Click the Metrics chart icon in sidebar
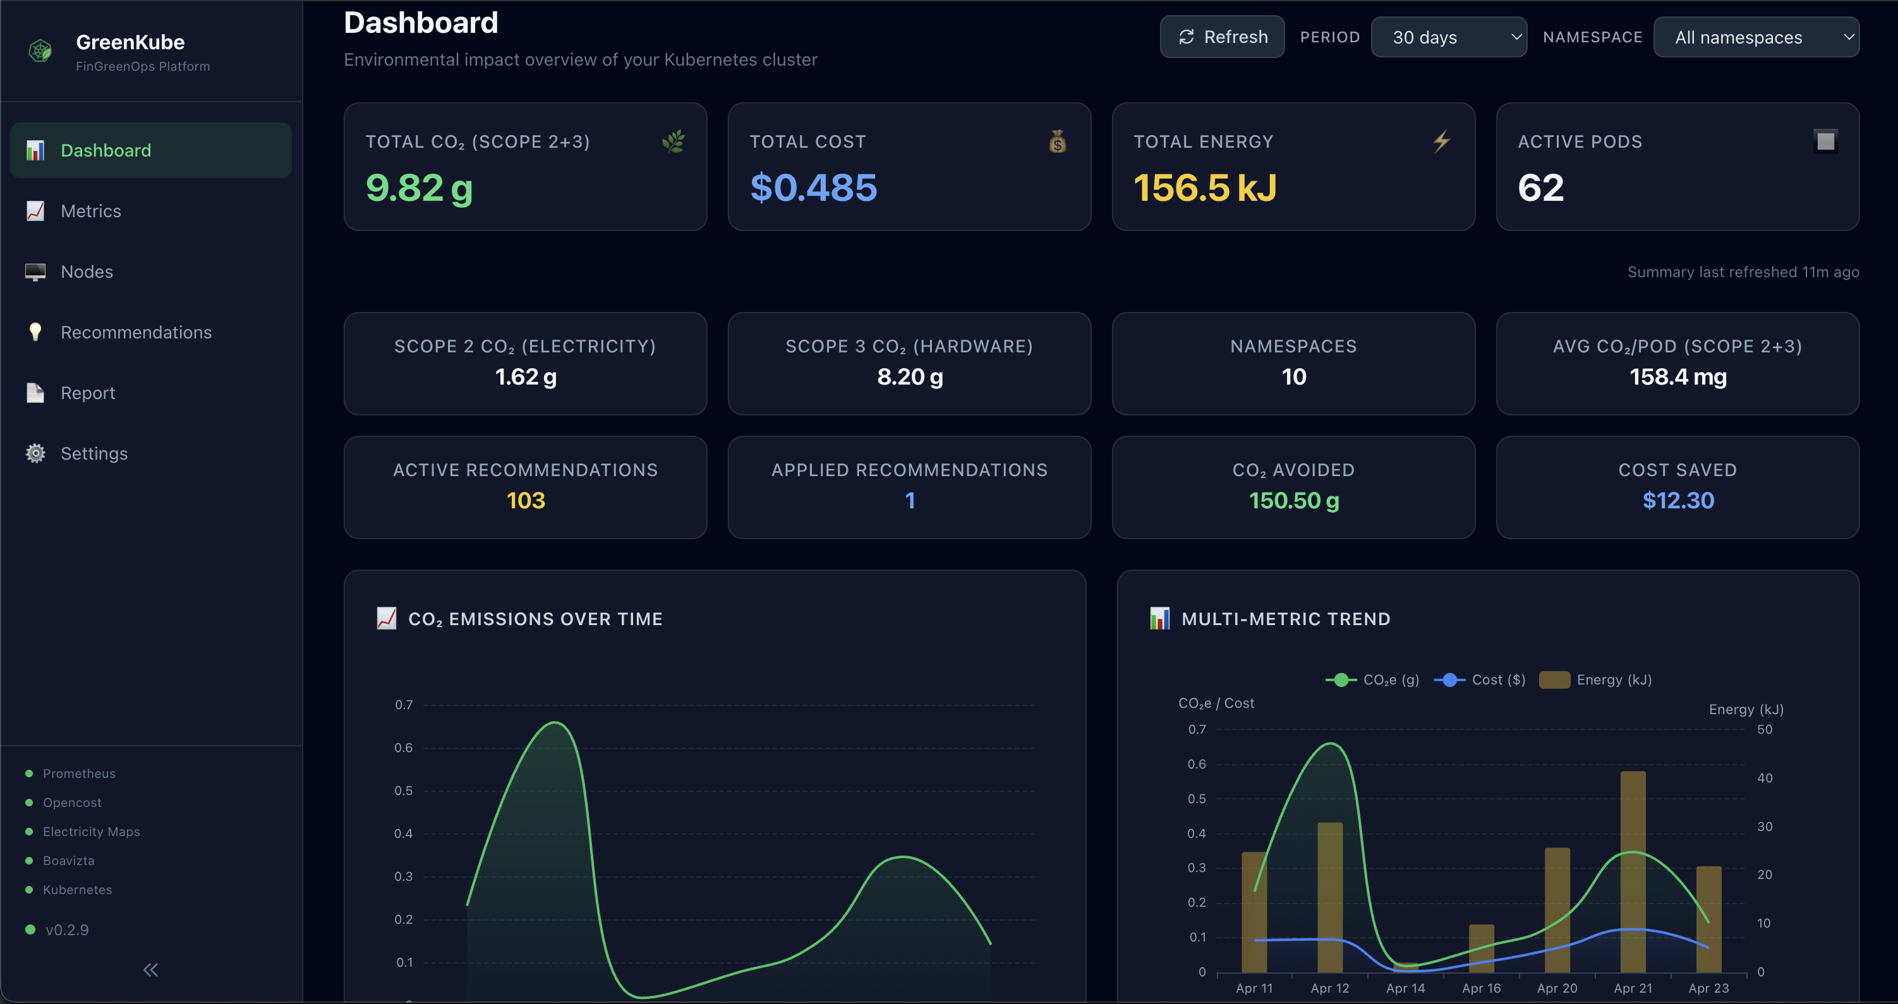The width and height of the screenshot is (1898, 1004). pos(35,211)
